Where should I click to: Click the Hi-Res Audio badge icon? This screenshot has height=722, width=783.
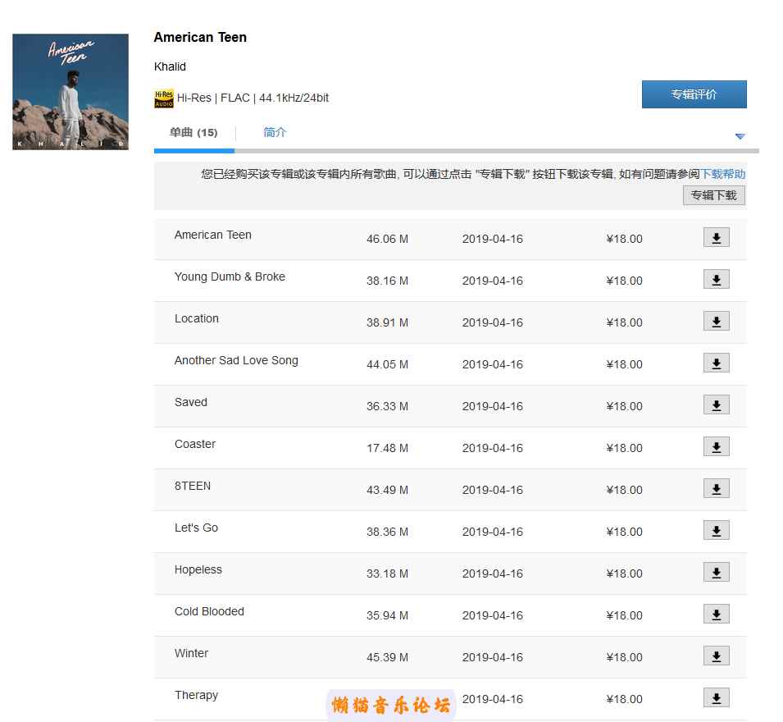click(164, 98)
